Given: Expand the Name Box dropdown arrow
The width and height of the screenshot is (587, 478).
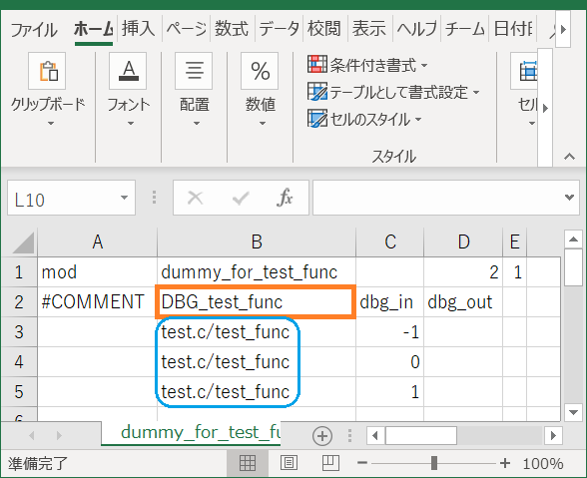Looking at the screenshot, I should (124, 198).
